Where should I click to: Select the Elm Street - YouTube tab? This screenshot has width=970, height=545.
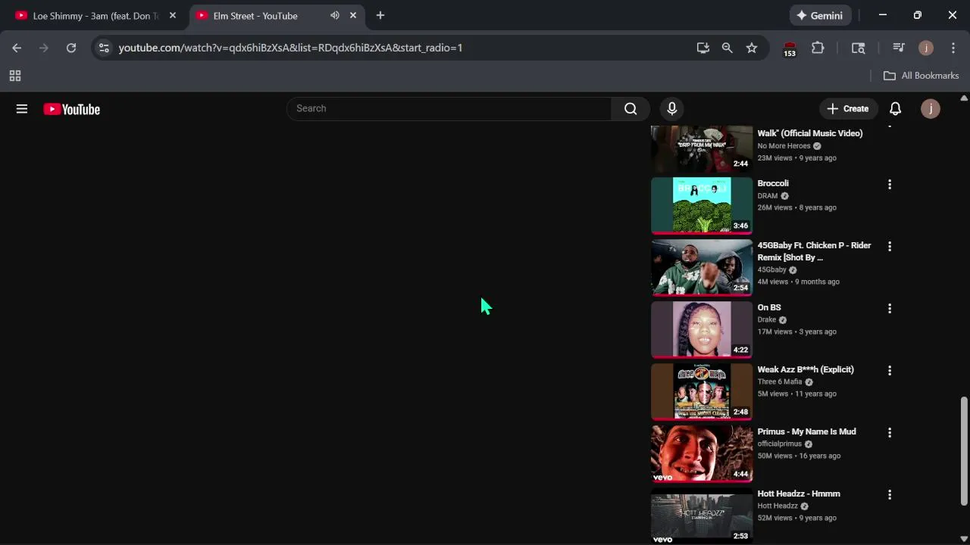click(x=255, y=16)
